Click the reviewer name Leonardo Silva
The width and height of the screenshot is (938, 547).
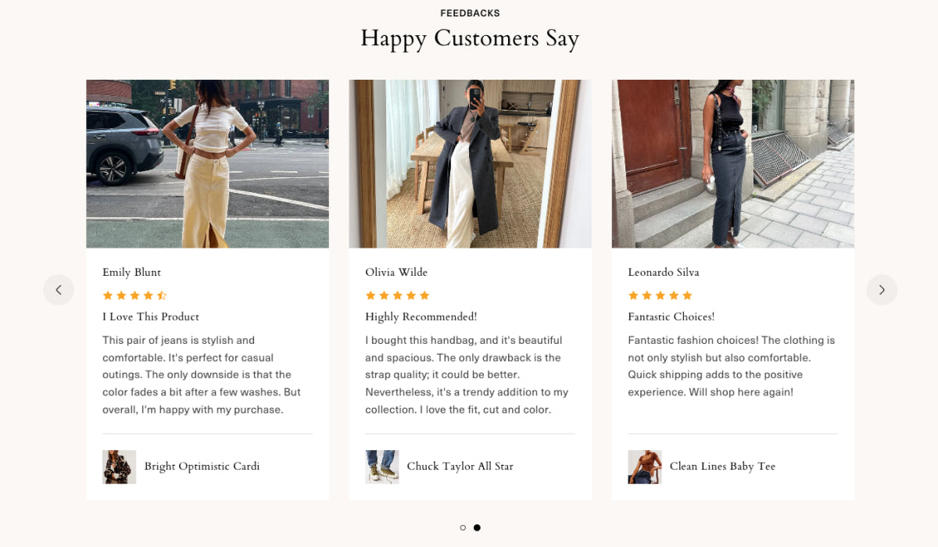[x=664, y=273]
